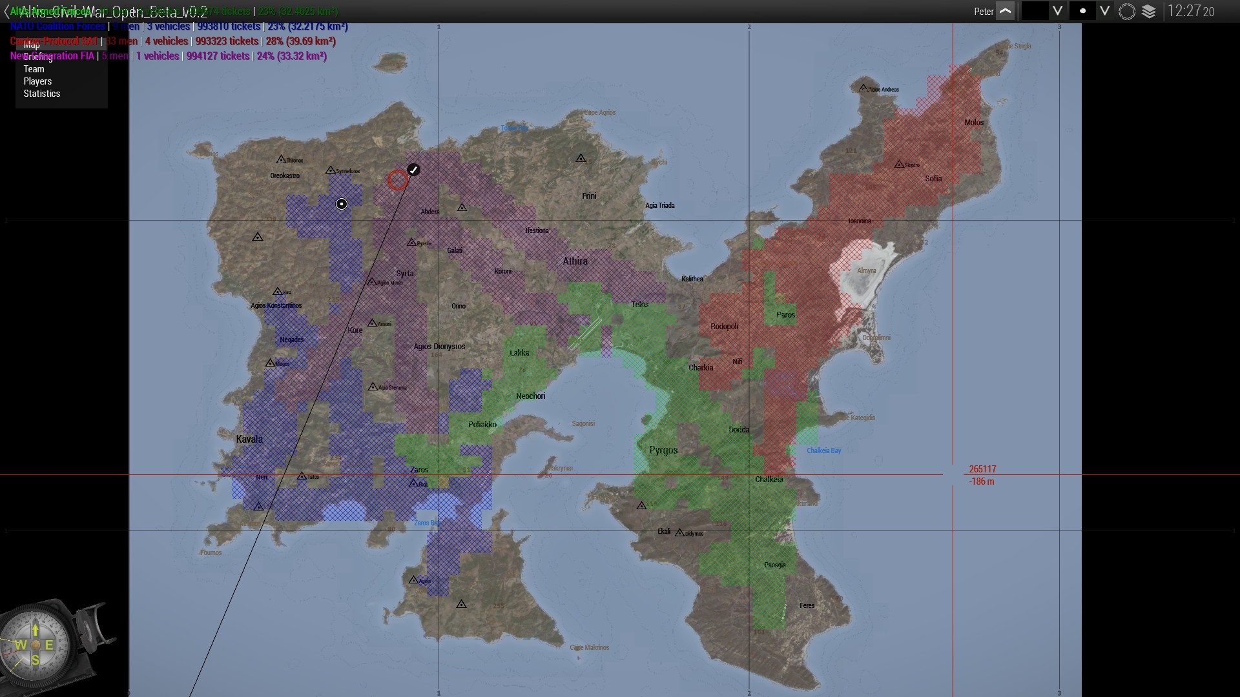Go back using the top-left chevron

point(7,12)
